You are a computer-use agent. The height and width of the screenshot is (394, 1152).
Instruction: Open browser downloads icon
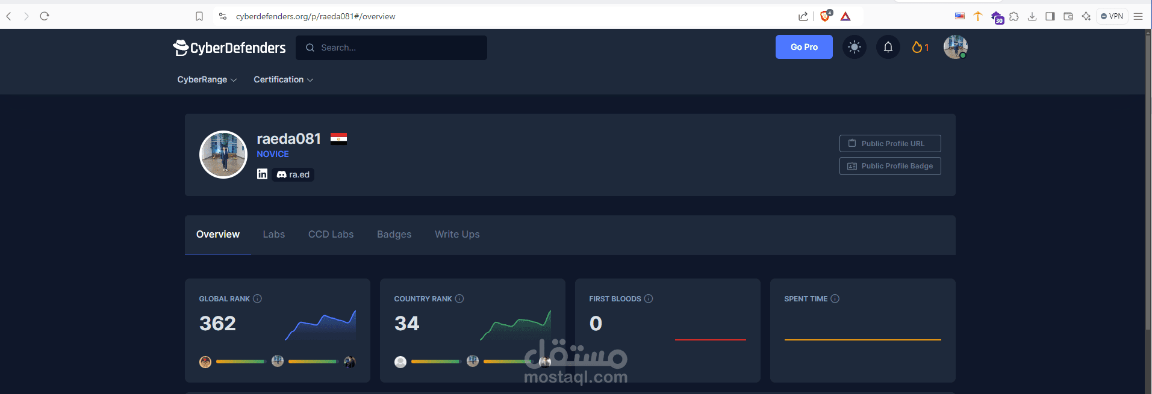[1032, 16]
